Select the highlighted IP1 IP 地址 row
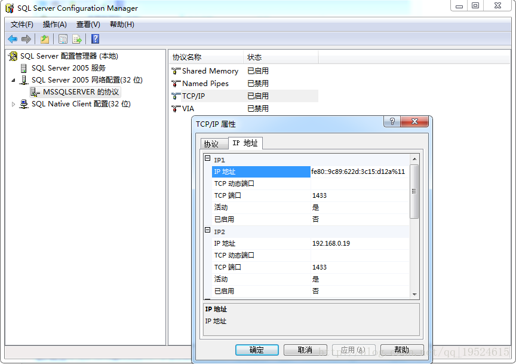The height and width of the screenshot is (364, 516). tap(261, 172)
